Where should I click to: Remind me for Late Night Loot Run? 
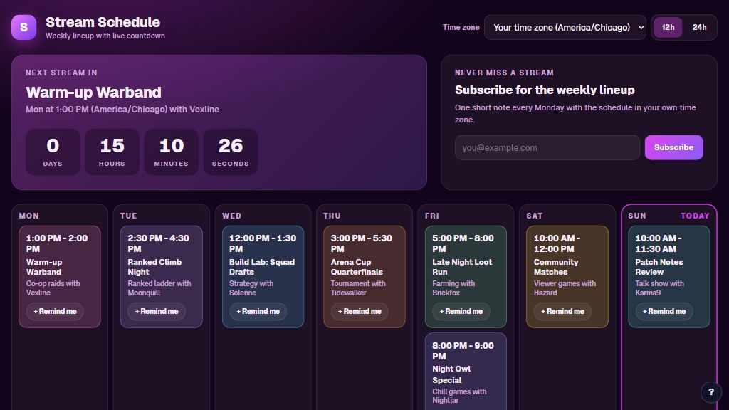[x=461, y=312]
